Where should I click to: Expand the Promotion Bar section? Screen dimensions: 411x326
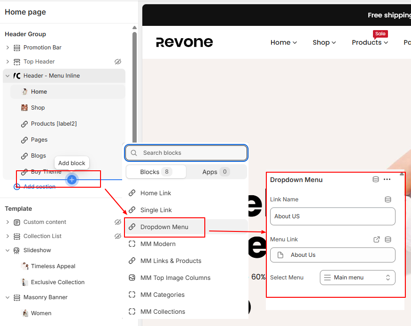tap(8, 48)
